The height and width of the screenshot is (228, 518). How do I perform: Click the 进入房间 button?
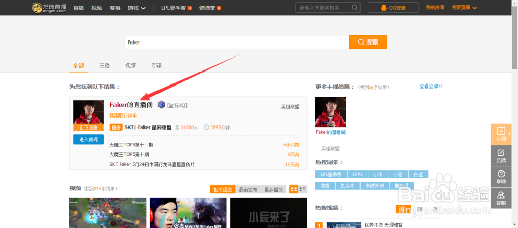(88, 139)
